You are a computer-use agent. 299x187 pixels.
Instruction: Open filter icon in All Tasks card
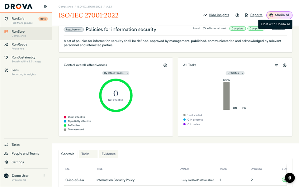tap(276, 65)
